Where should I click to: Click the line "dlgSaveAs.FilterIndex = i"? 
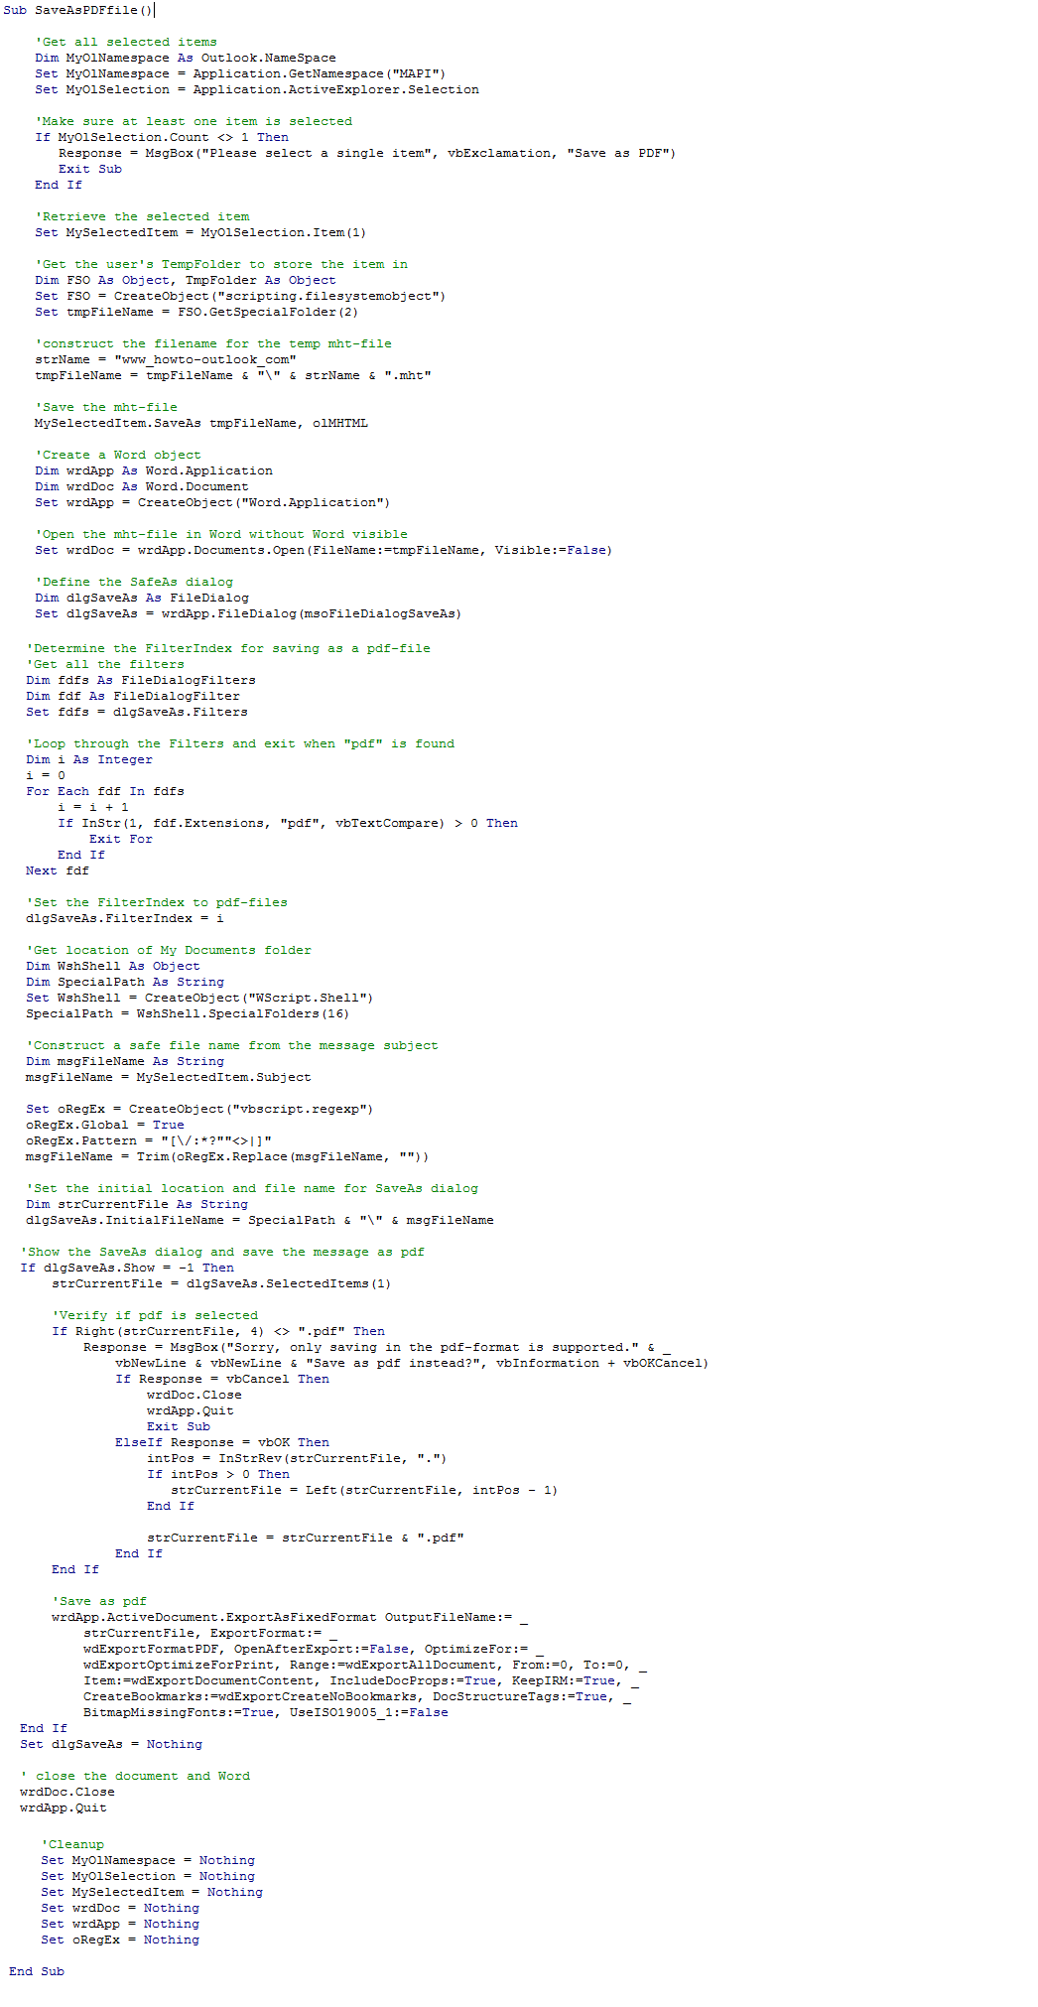125,918
